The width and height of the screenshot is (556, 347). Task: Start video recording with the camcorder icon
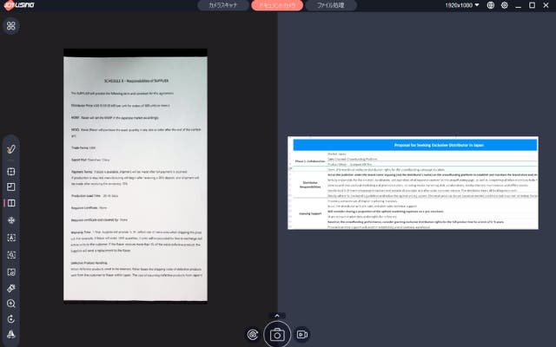coord(302,334)
